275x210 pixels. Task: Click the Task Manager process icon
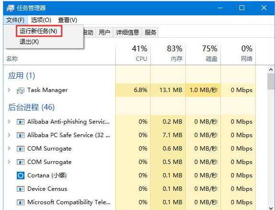(x=20, y=90)
